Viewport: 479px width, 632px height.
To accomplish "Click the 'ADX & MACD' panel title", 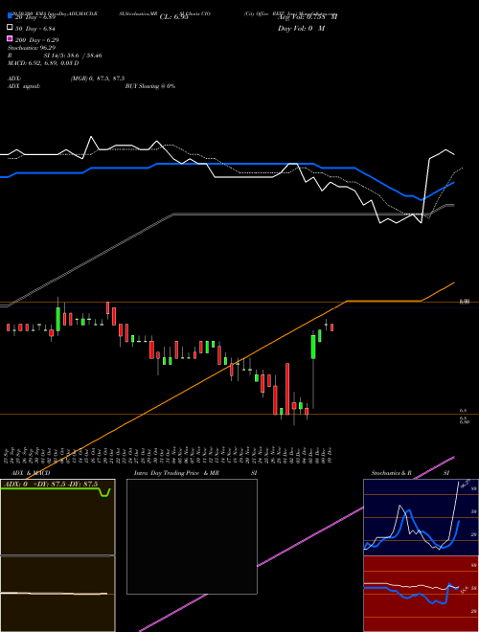I will 31,473.
